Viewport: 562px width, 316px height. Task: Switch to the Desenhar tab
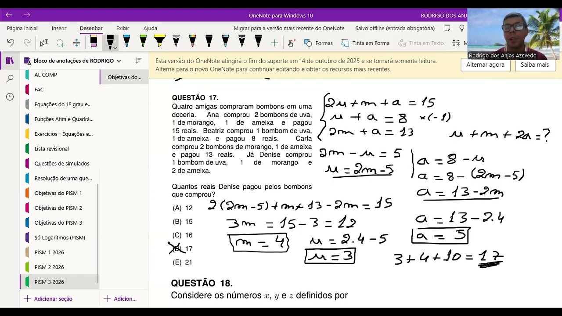tap(91, 28)
